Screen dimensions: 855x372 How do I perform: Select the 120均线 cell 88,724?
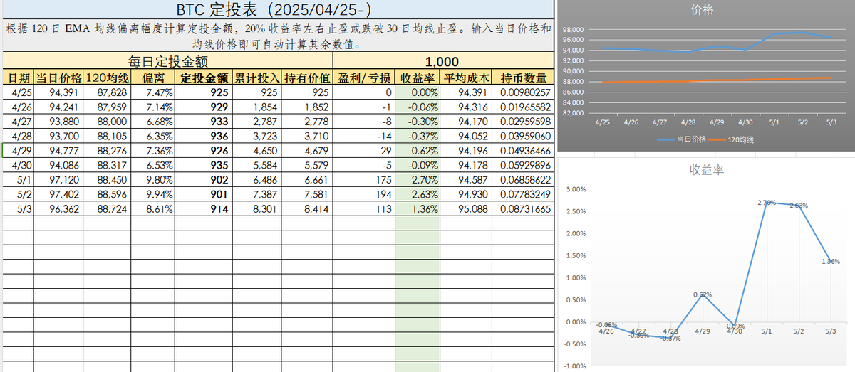[107, 209]
